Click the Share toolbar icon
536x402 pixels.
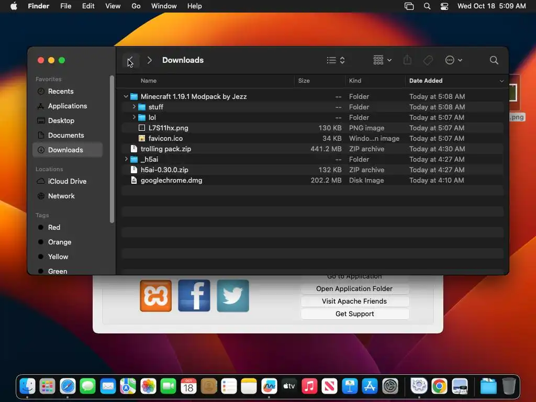coord(407,61)
